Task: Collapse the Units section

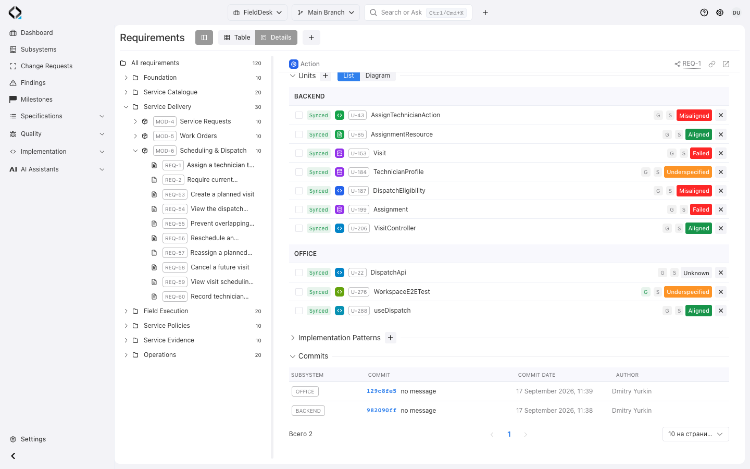Action: [293, 76]
